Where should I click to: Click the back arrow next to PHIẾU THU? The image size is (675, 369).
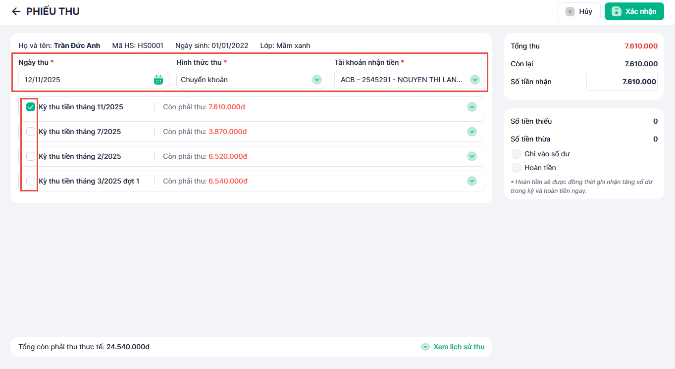(x=16, y=11)
